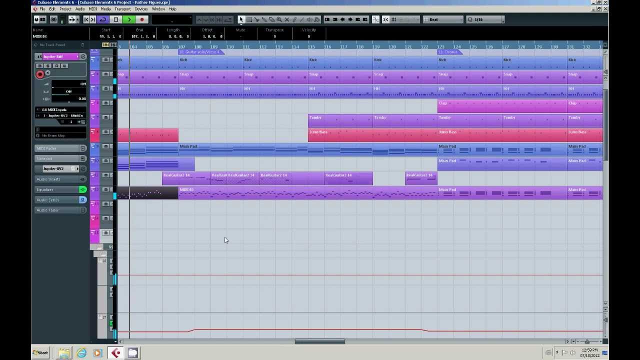Open the Beat grid type dropdown

point(443,19)
